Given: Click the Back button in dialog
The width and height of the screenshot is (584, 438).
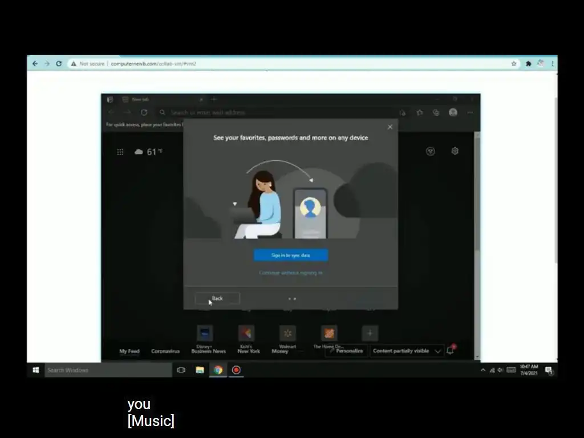Looking at the screenshot, I should point(217,298).
